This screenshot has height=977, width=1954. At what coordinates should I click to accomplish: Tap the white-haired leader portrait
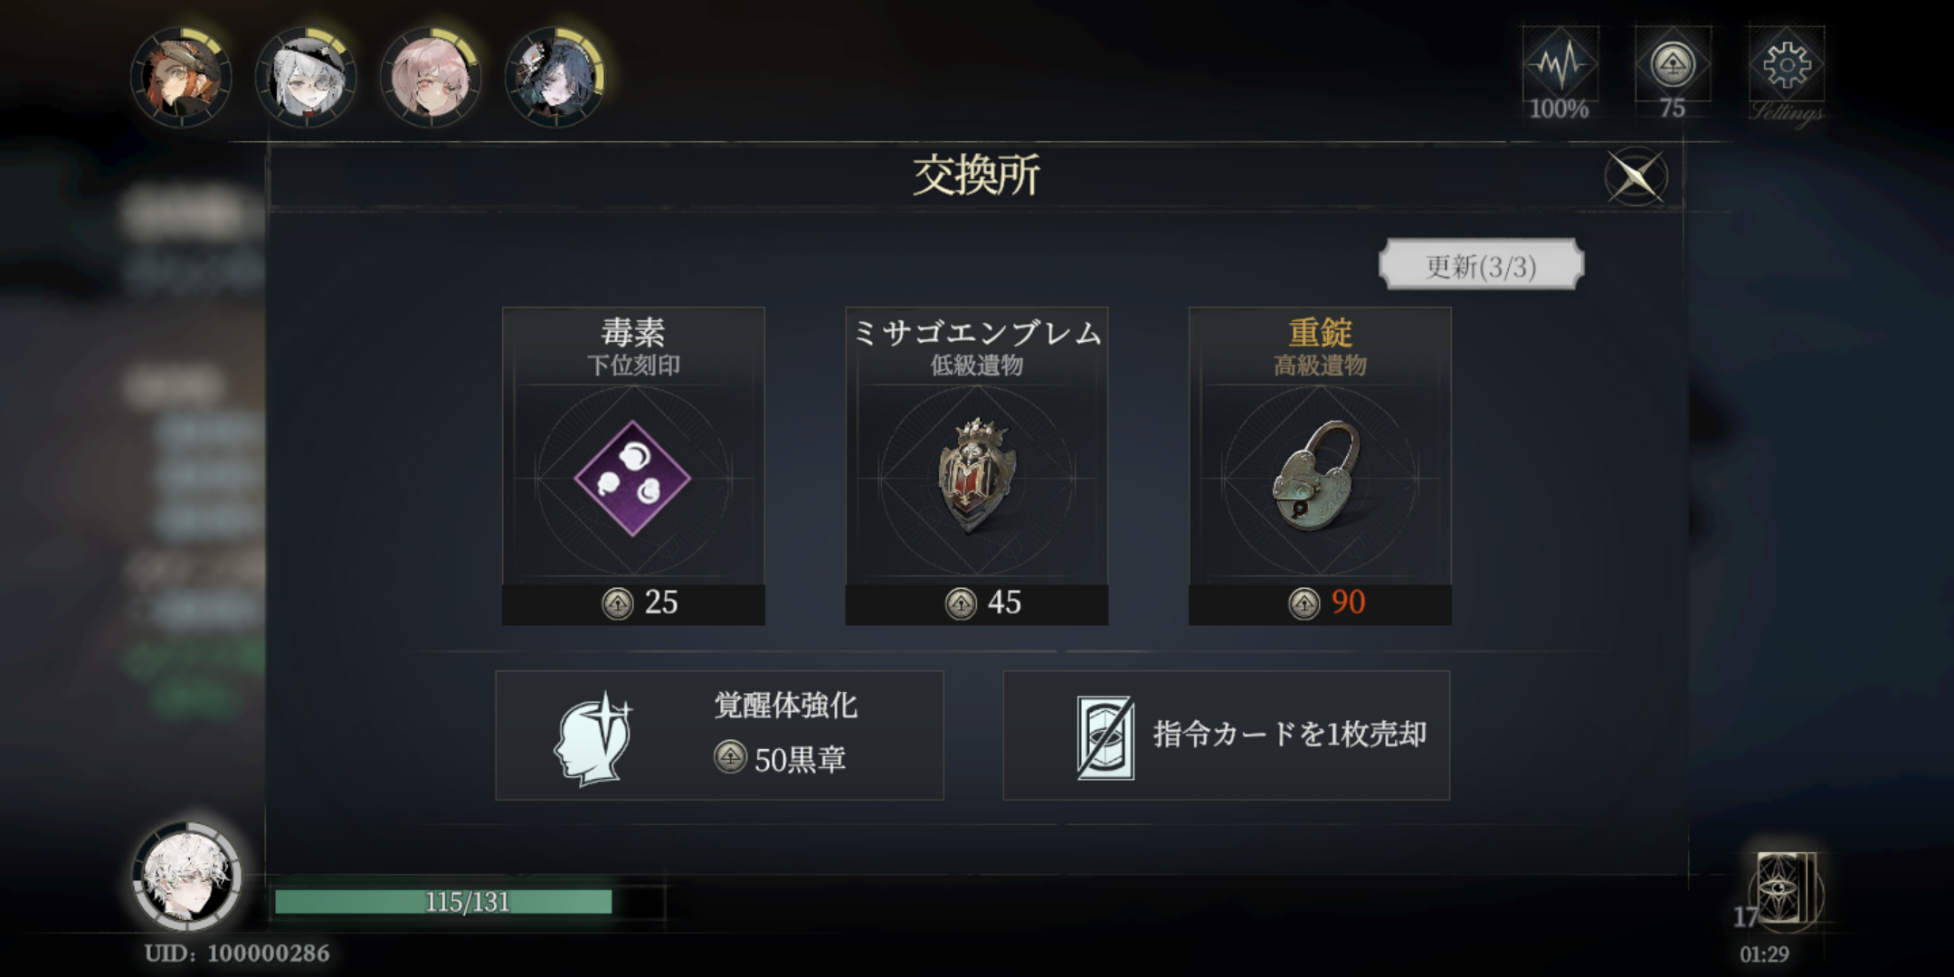[187, 876]
